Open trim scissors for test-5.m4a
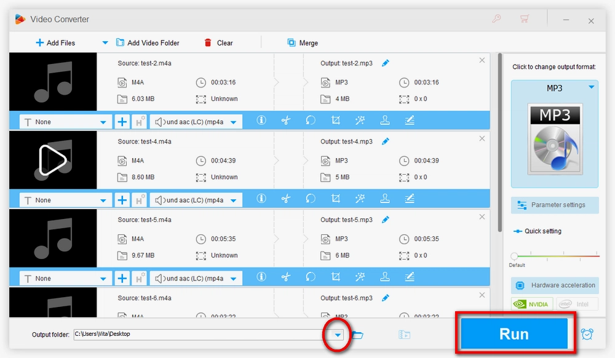Viewport: 615px width, 358px height. click(x=286, y=277)
